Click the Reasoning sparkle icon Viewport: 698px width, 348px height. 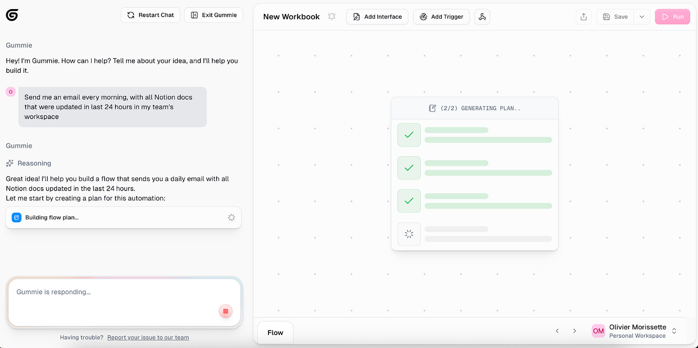10,163
